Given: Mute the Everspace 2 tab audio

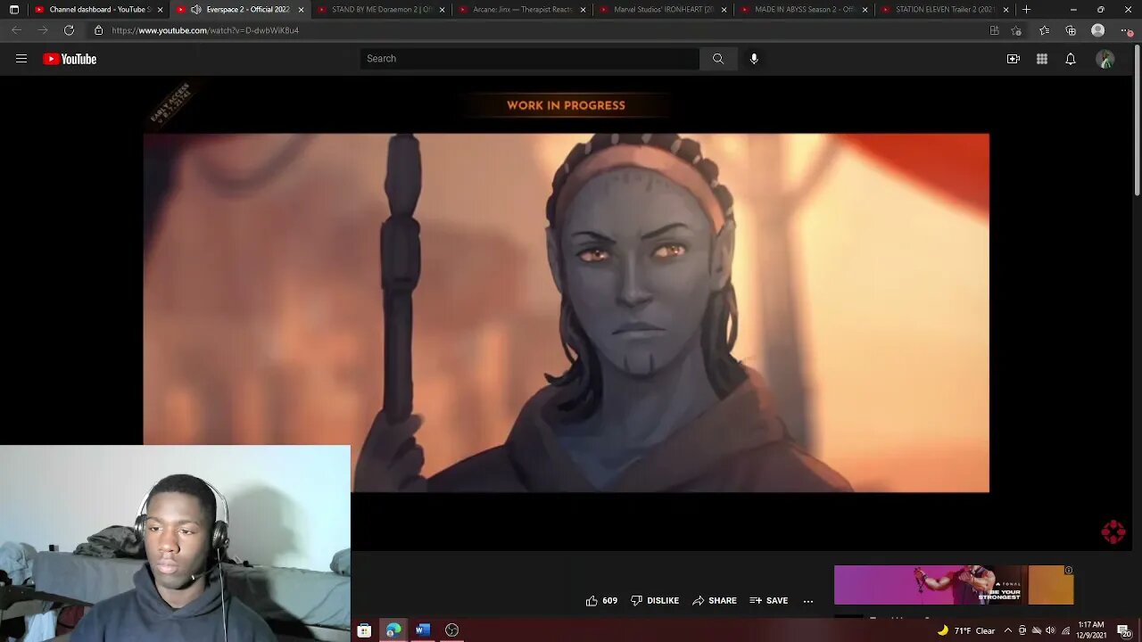Looking at the screenshot, I should click(196, 10).
